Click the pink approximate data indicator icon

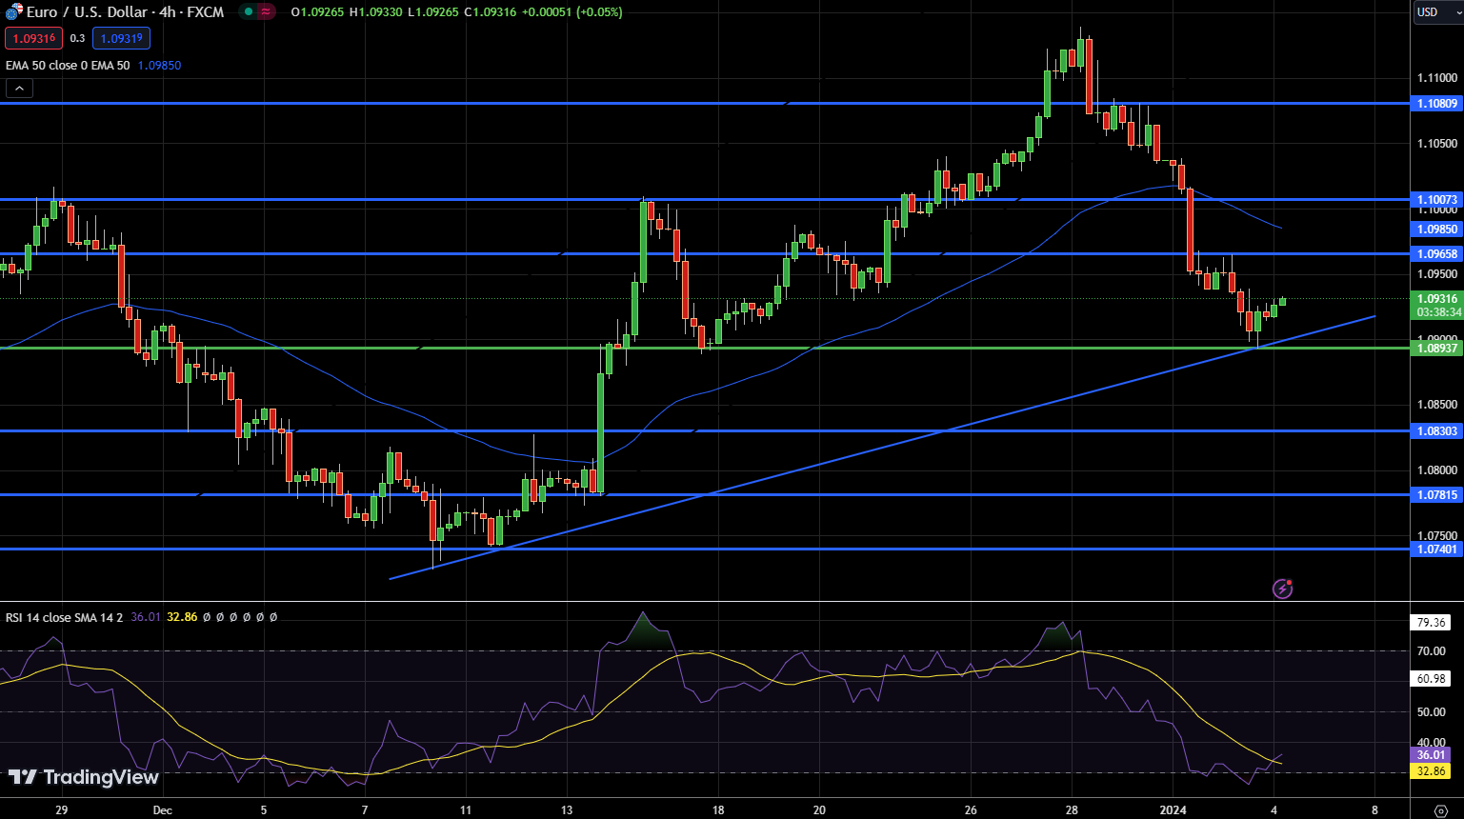267,12
